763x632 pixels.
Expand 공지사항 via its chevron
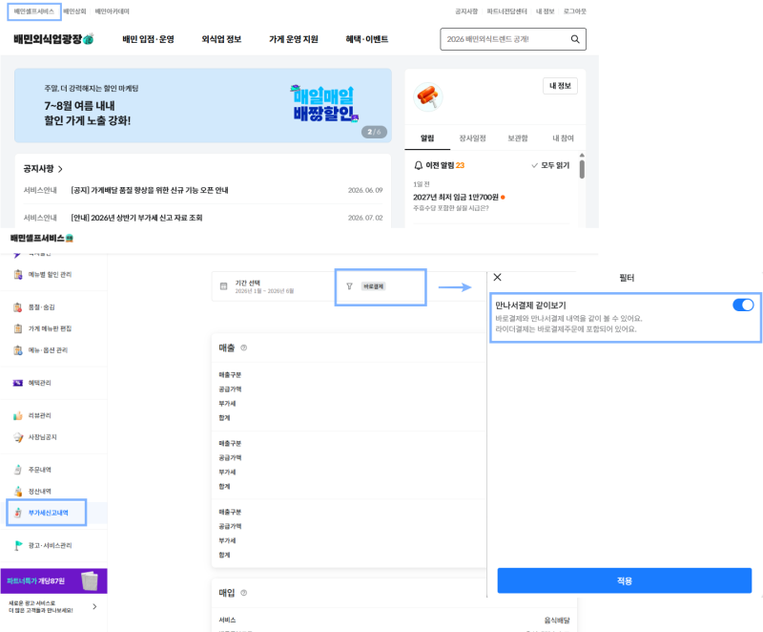click(x=60, y=169)
